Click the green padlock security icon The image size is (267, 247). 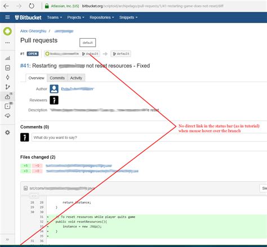(47, 6)
